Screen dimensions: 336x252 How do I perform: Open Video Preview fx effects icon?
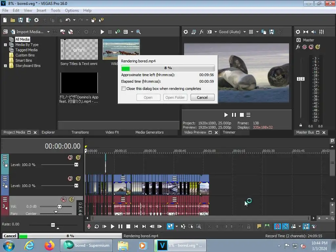[x=201, y=32]
